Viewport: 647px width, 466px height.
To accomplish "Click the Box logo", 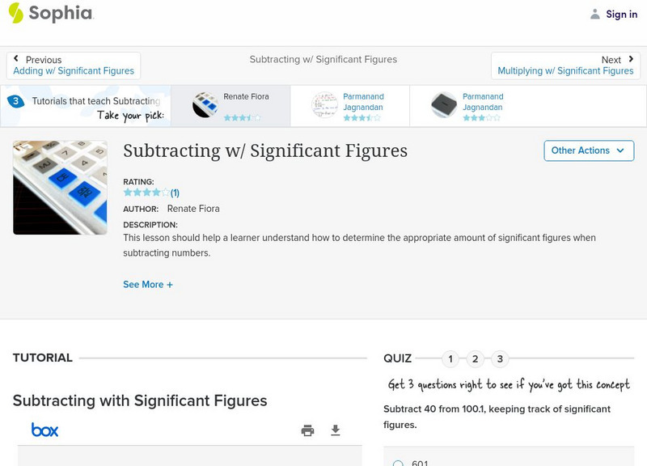I will coord(44,430).
